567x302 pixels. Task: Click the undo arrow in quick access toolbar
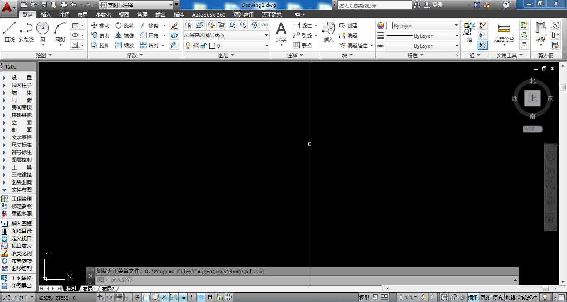[x=74, y=5]
